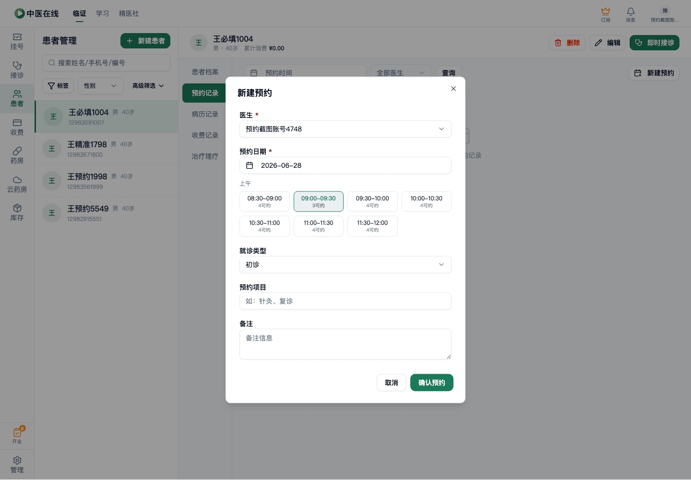This screenshot has height=480, width=691.
Task: Select patient name 王精准1798
Action: (x=87, y=144)
